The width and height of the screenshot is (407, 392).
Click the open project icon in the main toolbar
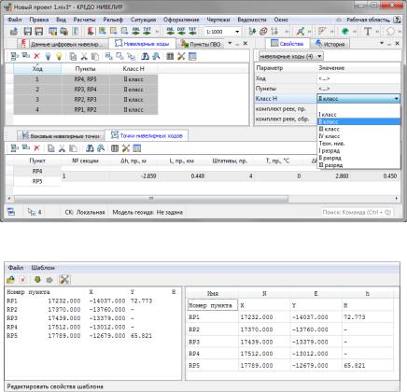(14, 31)
